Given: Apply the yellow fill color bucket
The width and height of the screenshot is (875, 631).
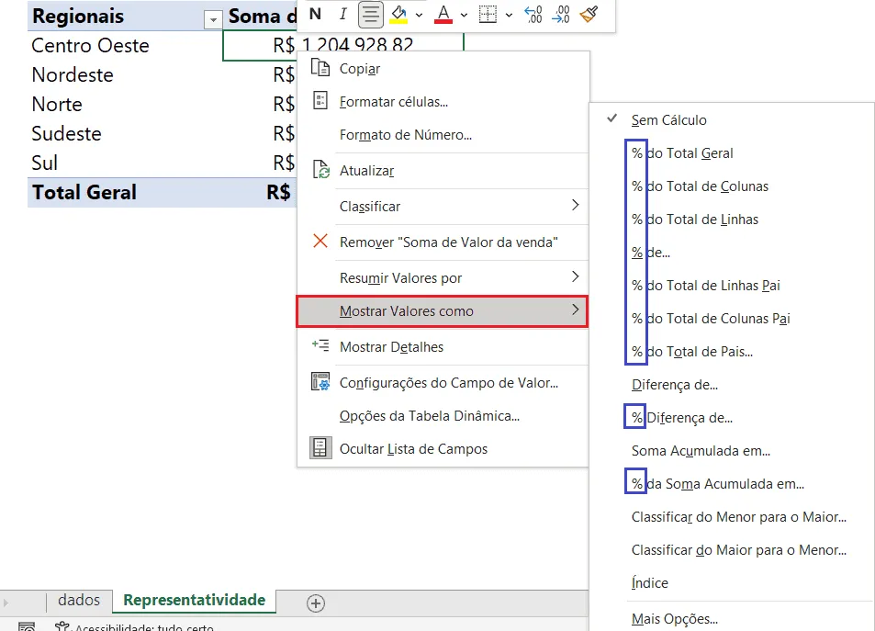Looking at the screenshot, I should 398,14.
